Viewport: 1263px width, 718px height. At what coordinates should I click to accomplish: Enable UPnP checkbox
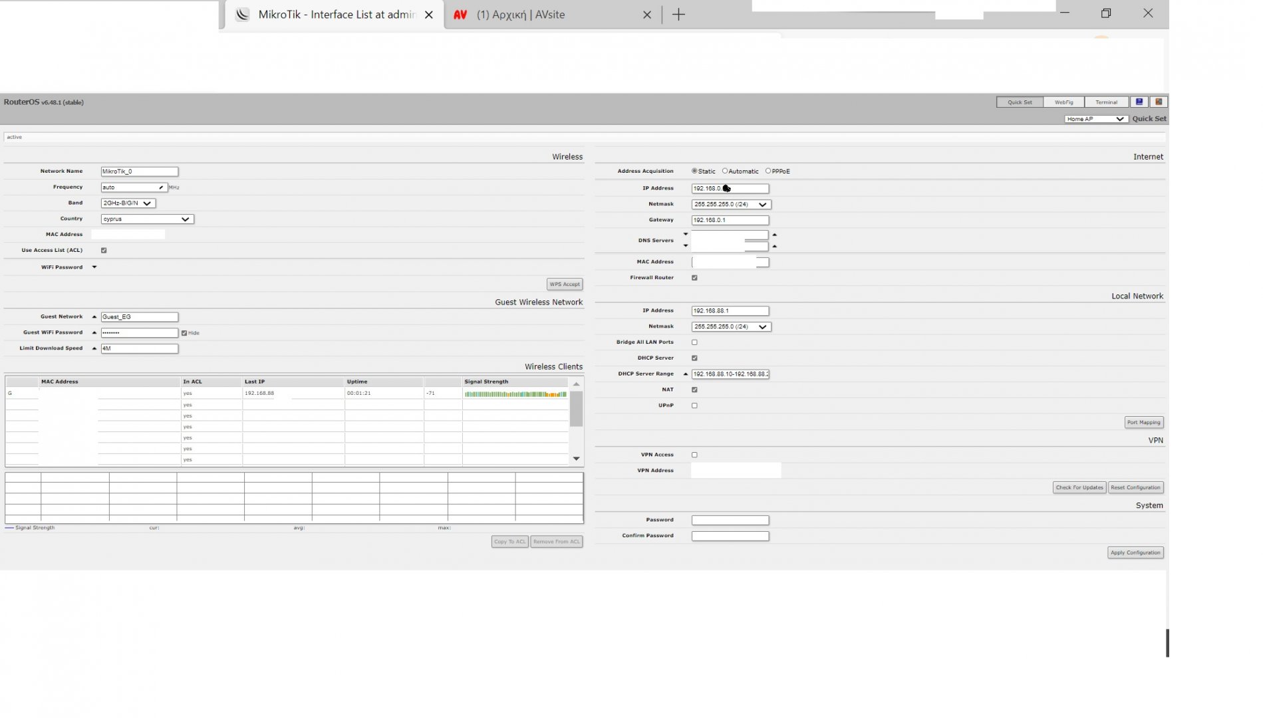tap(694, 406)
